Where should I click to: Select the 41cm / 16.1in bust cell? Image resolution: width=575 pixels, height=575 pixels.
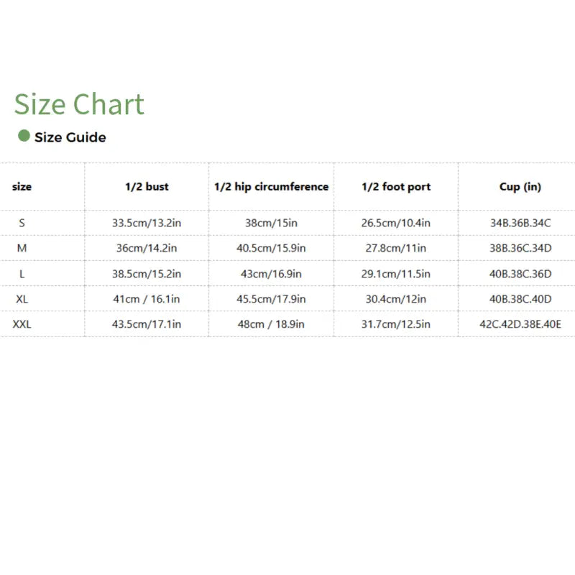coord(147,299)
